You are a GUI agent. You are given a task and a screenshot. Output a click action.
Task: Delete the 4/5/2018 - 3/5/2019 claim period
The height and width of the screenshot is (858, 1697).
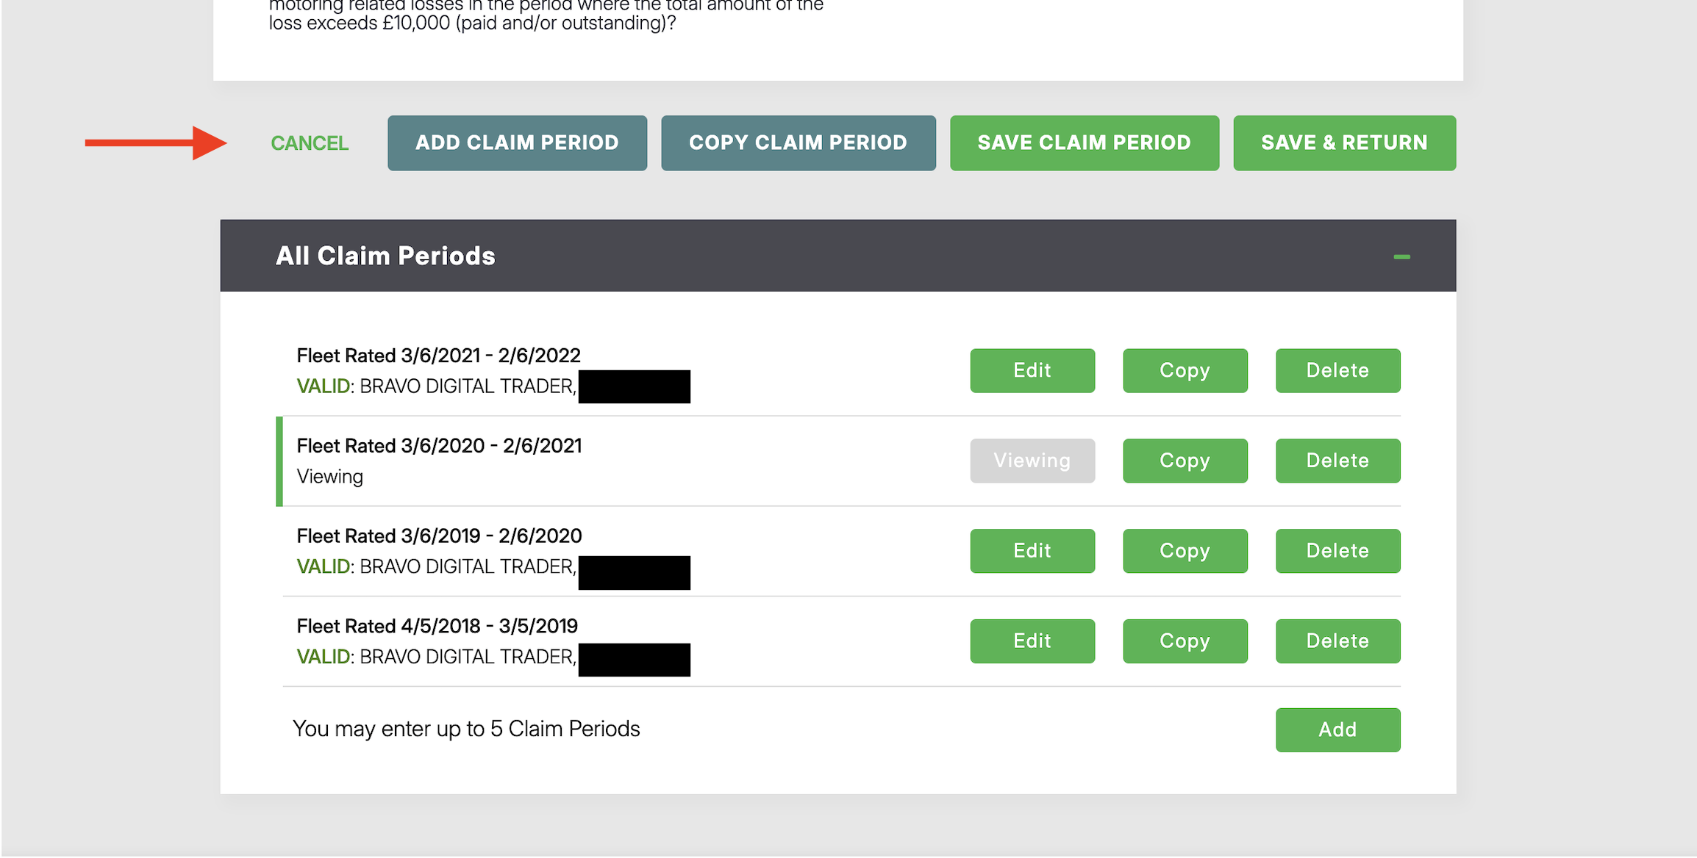(x=1337, y=641)
